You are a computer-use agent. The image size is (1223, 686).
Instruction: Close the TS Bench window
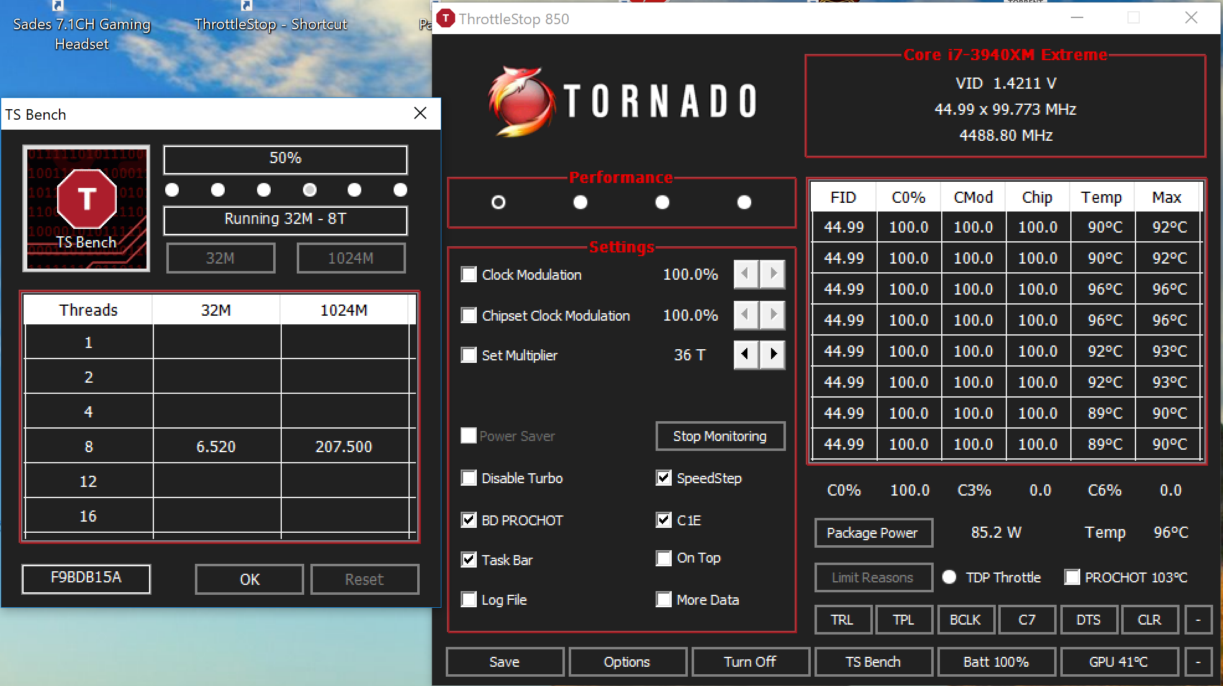pos(420,113)
